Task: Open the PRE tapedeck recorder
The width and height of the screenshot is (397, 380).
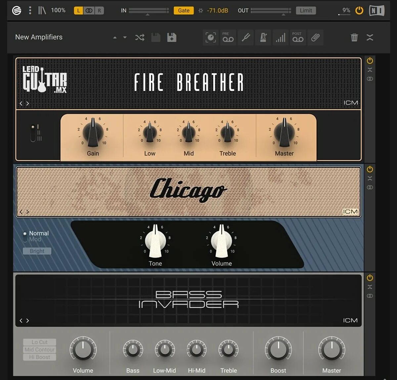Action: click(x=228, y=37)
